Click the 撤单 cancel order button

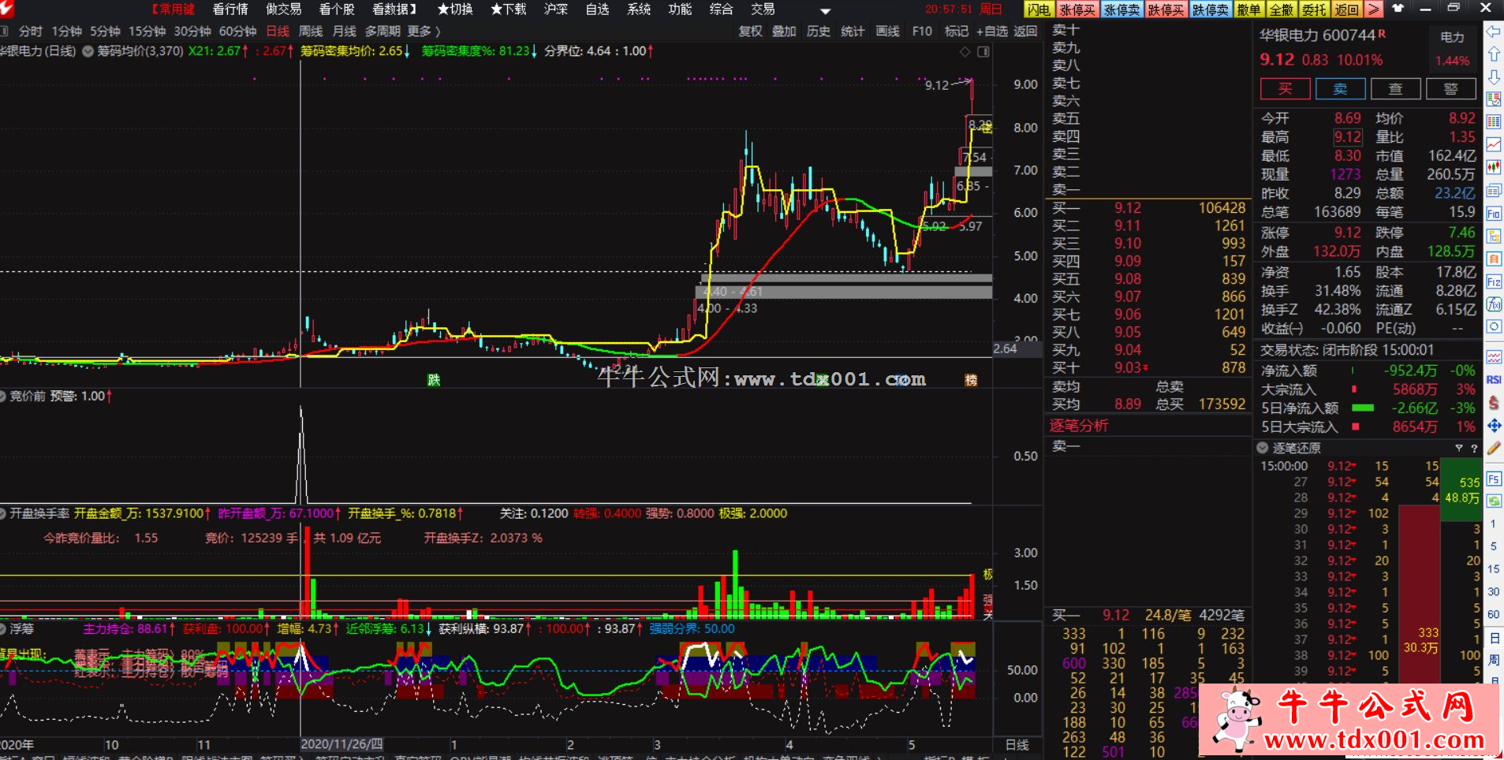[1248, 9]
